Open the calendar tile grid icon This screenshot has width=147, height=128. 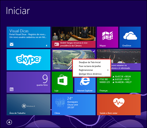point(11,89)
